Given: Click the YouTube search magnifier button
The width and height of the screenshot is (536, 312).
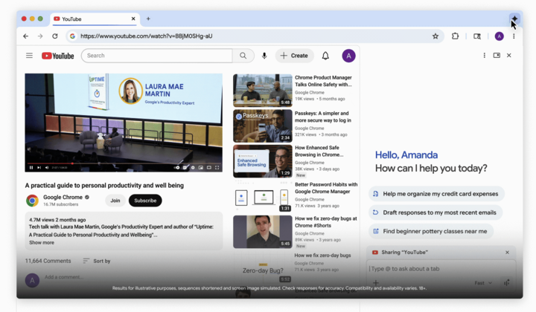Looking at the screenshot, I should (x=243, y=56).
